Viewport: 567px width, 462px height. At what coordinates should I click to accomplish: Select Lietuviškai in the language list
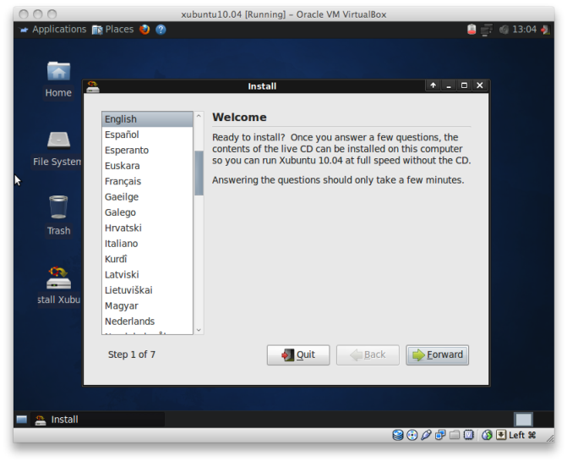(147, 290)
